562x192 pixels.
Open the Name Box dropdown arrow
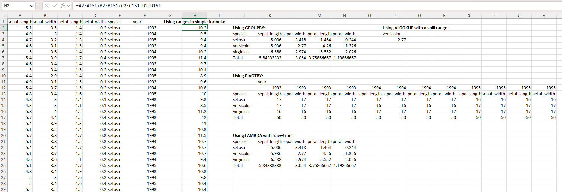pyautogui.click(x=32, y=6)
